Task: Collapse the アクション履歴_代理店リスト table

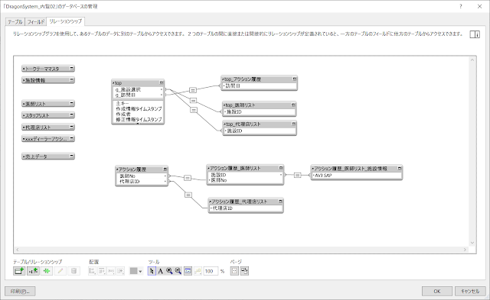Action: click(280, 202)
